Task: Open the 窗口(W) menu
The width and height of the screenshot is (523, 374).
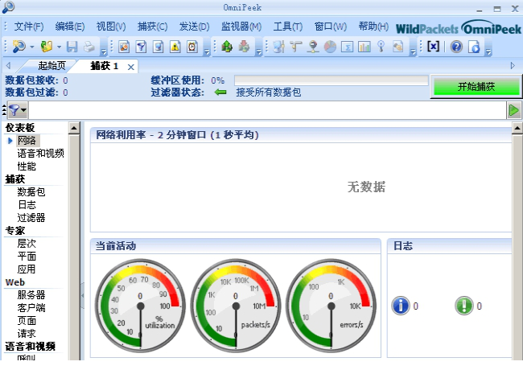Action: coord(331,27)
